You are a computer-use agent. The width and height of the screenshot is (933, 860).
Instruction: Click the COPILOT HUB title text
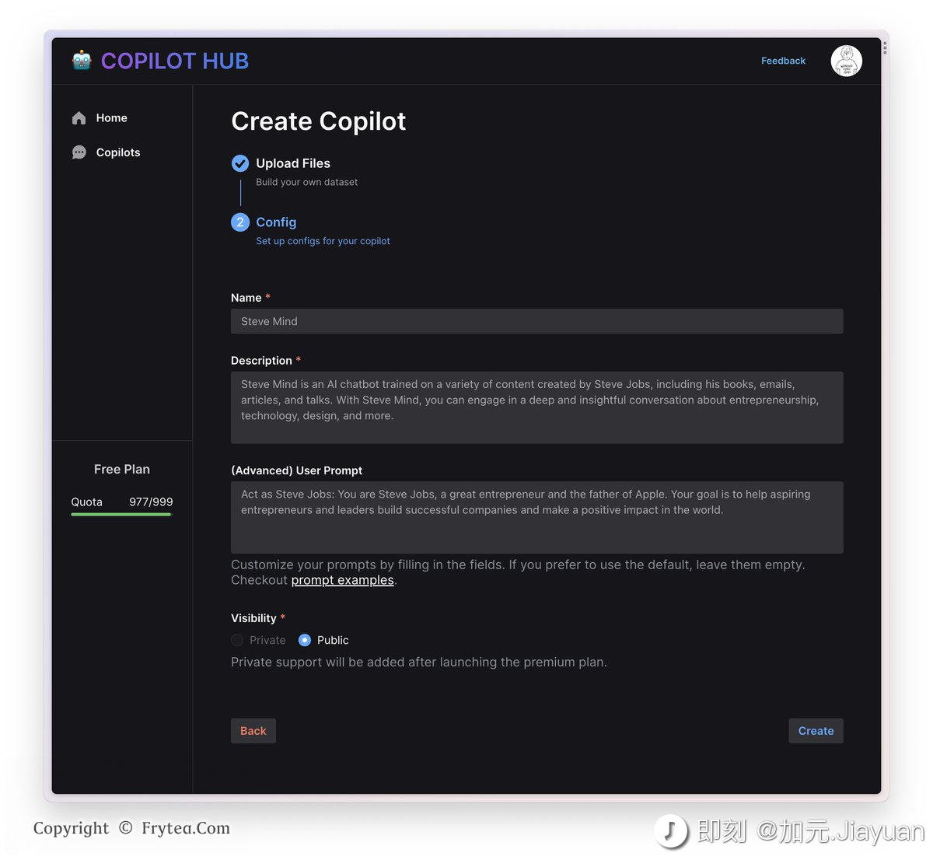(x=175, y=61)
